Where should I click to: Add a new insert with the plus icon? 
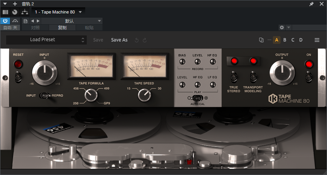pos(15,4)
